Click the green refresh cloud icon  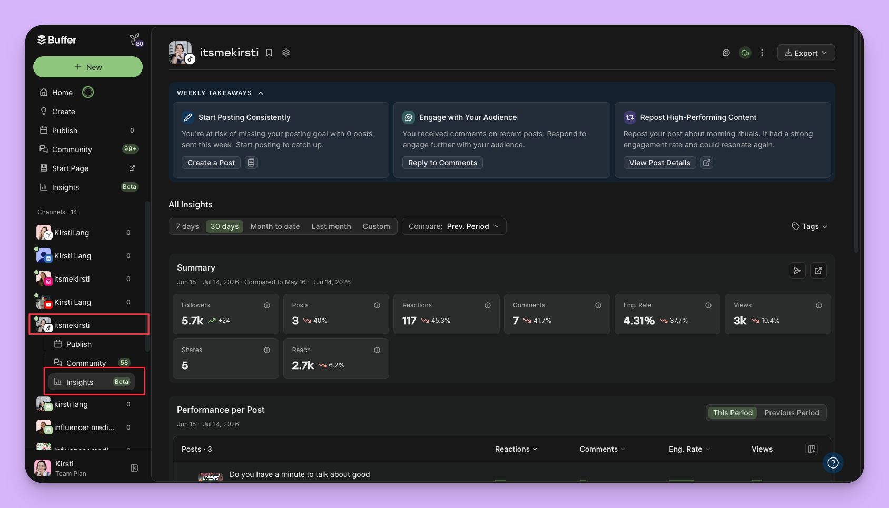(x=745, y=53)
